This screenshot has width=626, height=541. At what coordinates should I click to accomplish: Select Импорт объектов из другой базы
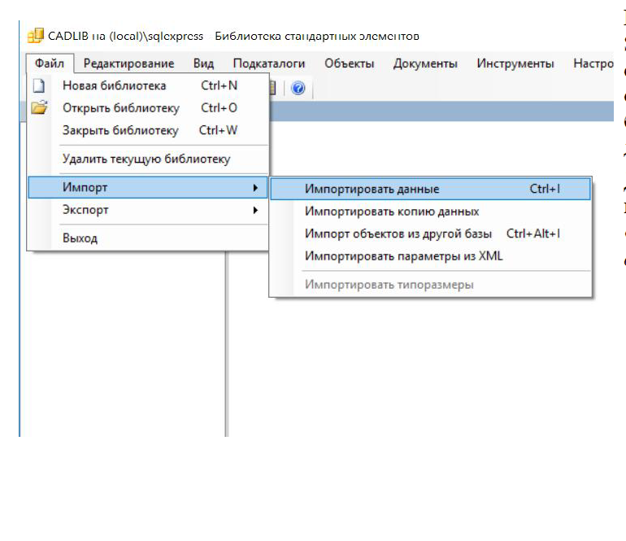(430, 233)
